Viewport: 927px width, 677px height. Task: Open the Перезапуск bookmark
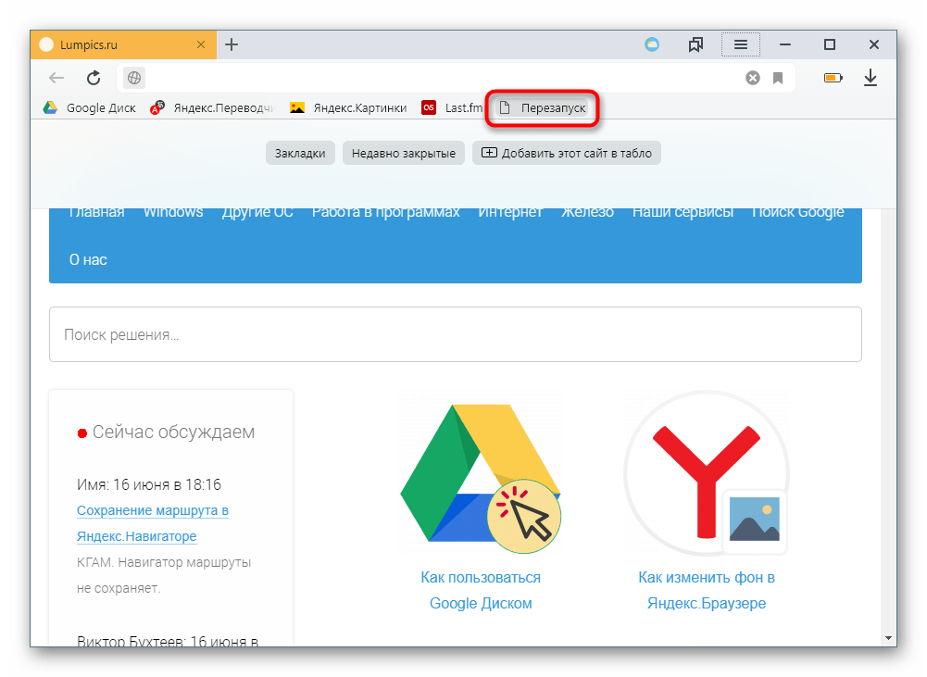pyautogui.click(x=543, y=108)
